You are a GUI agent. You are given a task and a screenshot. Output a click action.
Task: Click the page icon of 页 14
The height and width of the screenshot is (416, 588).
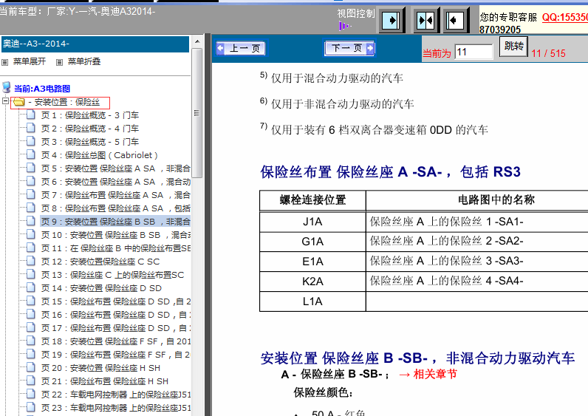pyautogui.click(x=31, y=287)
